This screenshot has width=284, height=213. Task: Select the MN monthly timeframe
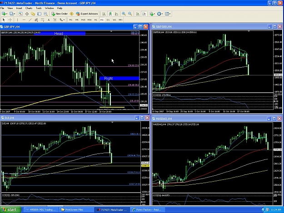click(120, 20)
